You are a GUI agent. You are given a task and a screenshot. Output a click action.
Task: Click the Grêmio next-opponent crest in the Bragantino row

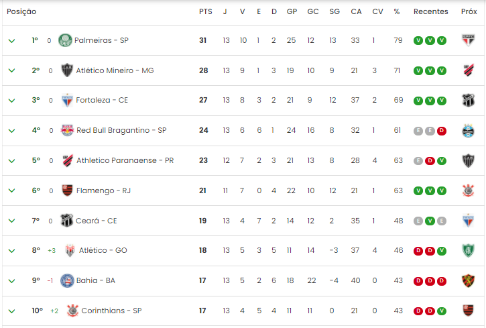[x=469, y=131]
